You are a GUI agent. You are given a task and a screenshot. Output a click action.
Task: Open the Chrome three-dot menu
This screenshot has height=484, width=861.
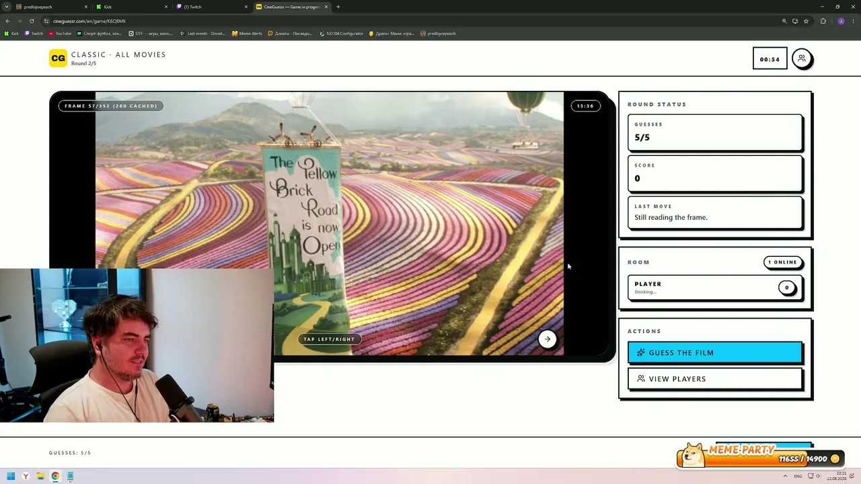click(853, 21)
